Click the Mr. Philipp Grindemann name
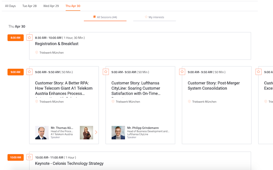Viewport: 273px width, 170px height. (x=143, y=128)
